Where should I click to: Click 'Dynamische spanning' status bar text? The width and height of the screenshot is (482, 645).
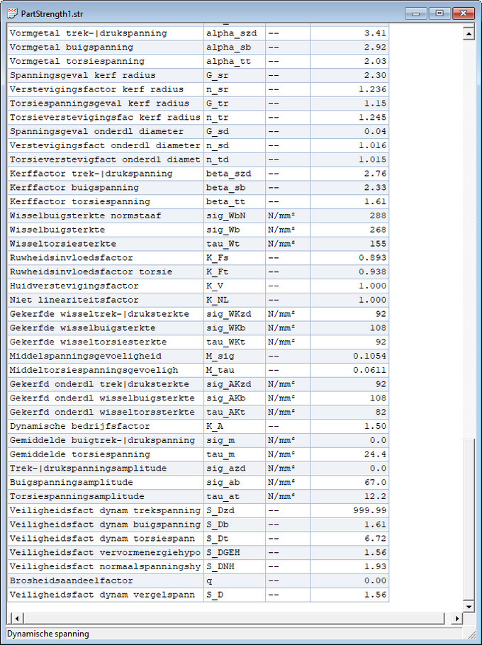(x=47, y=634)
